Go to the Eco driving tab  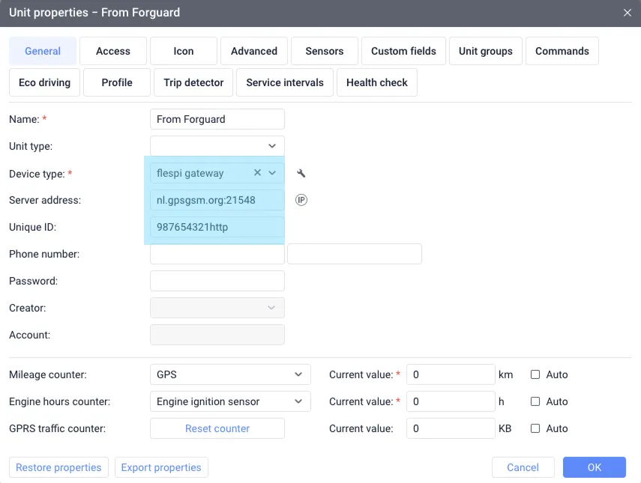click(44, 82)
